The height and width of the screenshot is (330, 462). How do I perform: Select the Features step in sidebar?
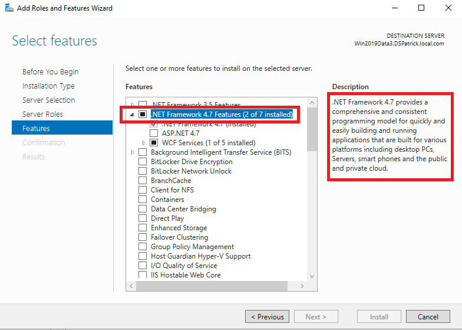point(62,128)
